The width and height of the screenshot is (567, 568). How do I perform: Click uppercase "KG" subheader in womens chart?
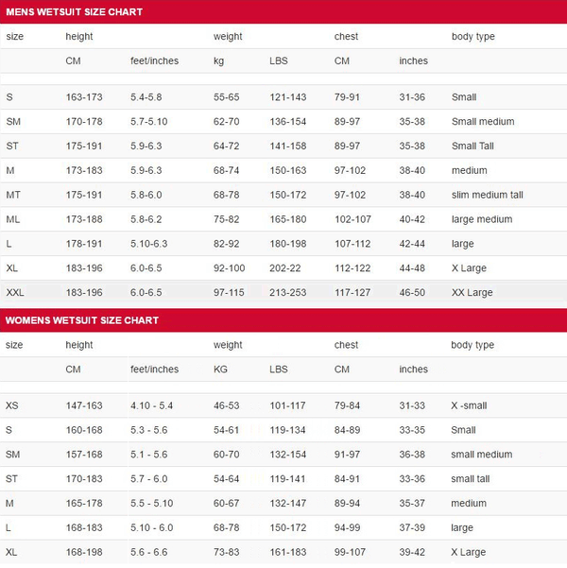pos(220,370)
